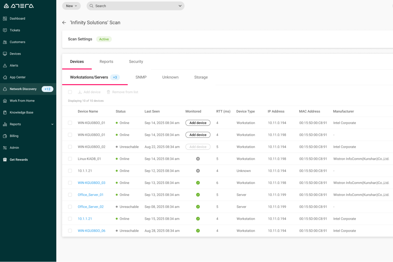Screen dimensions: 393x262
Task: Click the Get Rewards gift icon
Action: tap(5, 160)
